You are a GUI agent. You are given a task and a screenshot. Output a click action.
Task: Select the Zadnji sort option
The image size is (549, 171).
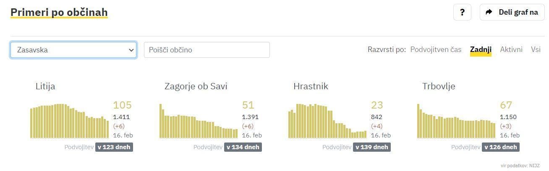coord(481,49)
